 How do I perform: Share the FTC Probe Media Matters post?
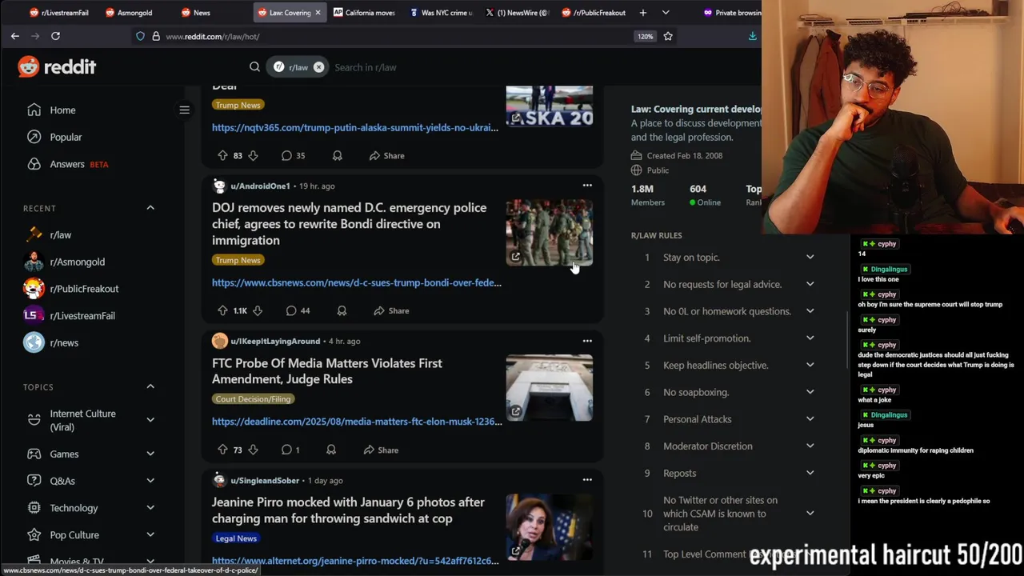[381, 450]
